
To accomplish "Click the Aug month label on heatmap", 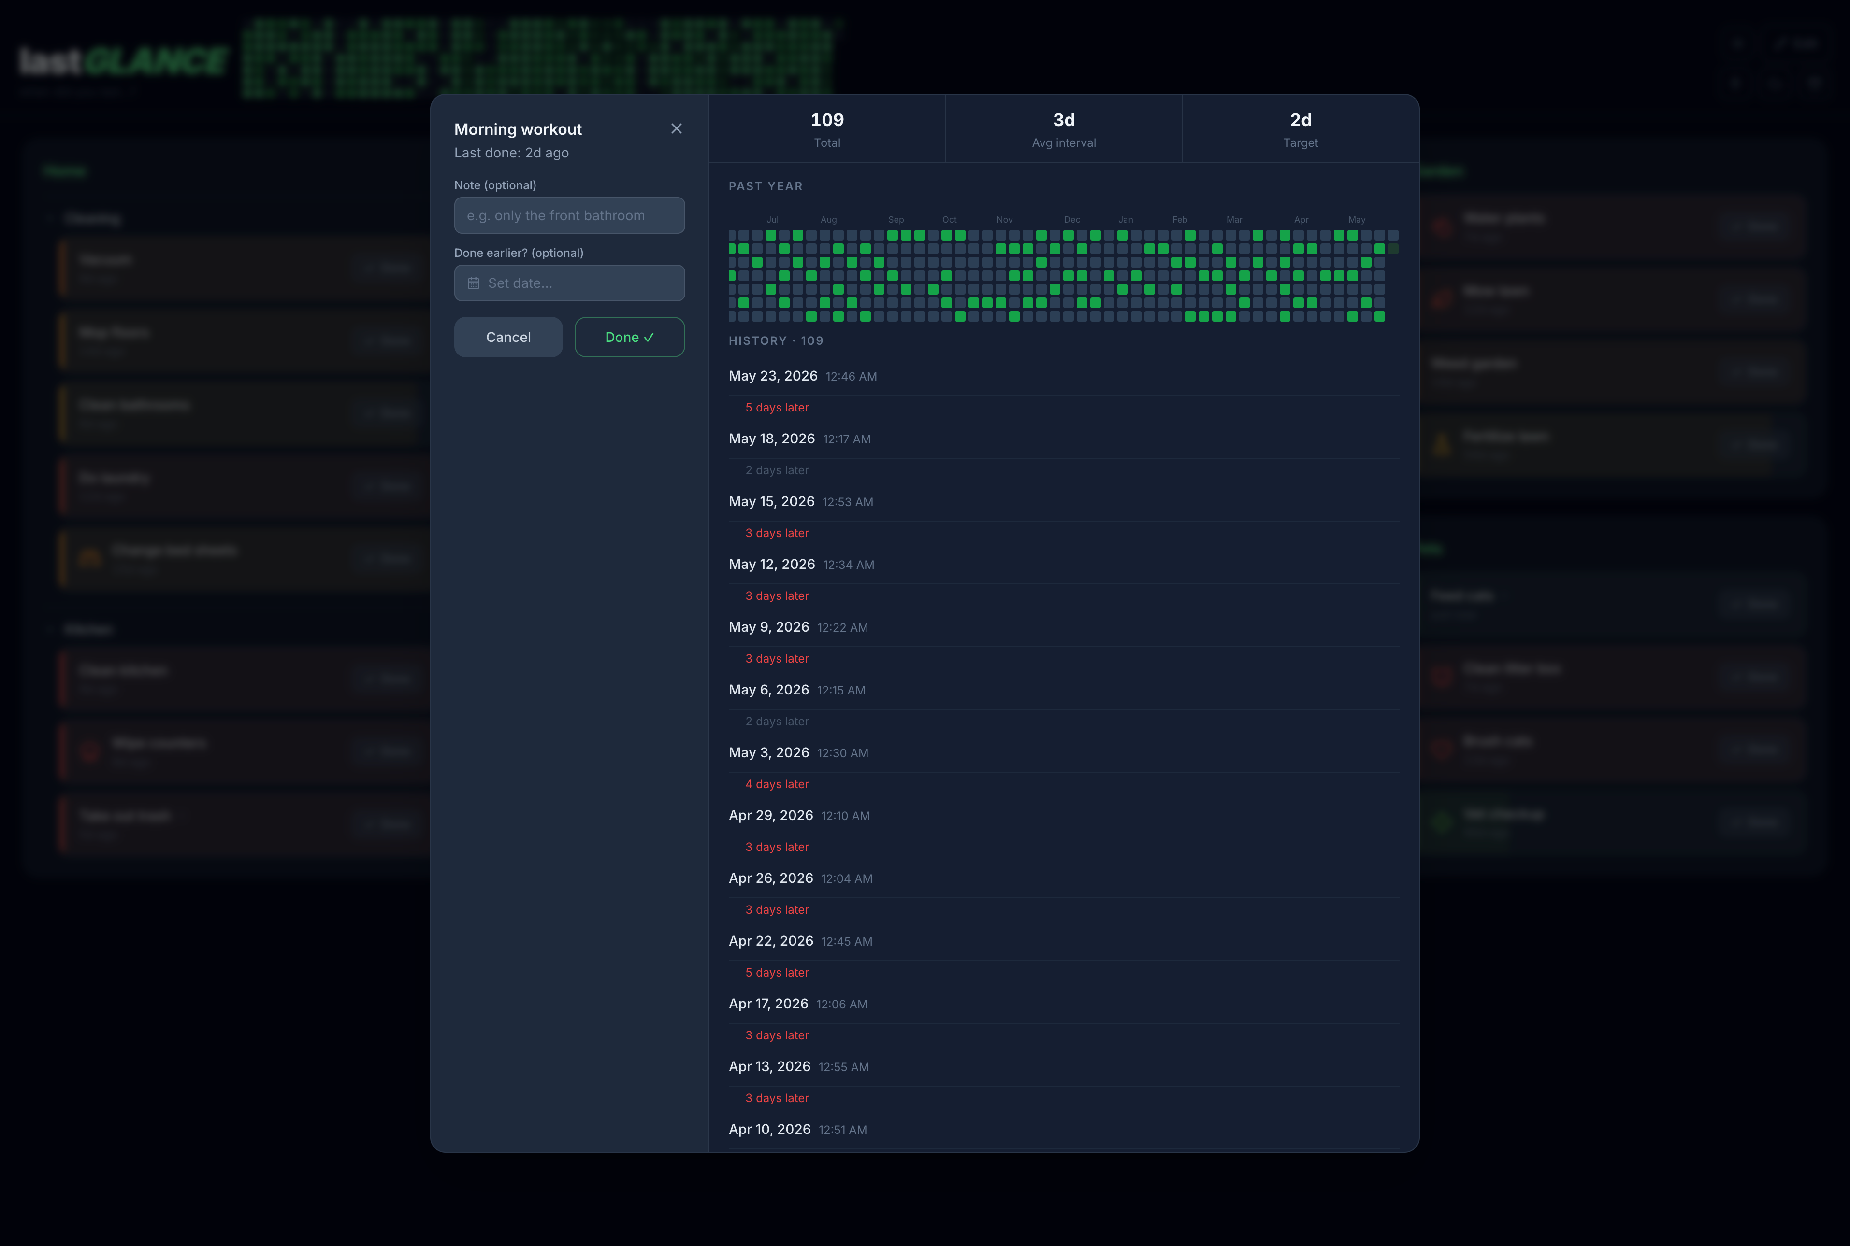I will [x=828, y=219].
